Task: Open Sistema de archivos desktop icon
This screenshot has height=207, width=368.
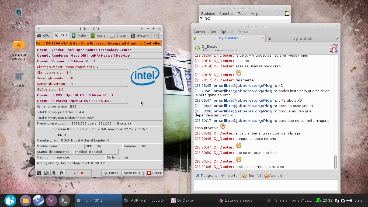Action: tap(19, 18)
